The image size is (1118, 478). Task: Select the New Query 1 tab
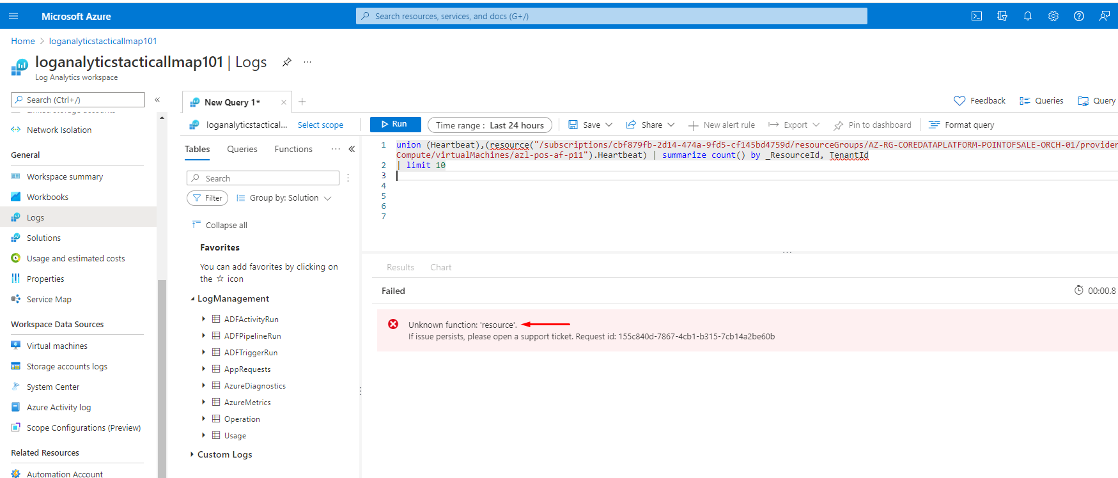231,102
